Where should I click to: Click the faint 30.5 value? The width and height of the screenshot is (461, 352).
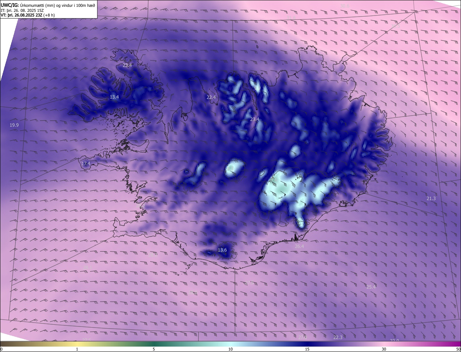point(395,26)
